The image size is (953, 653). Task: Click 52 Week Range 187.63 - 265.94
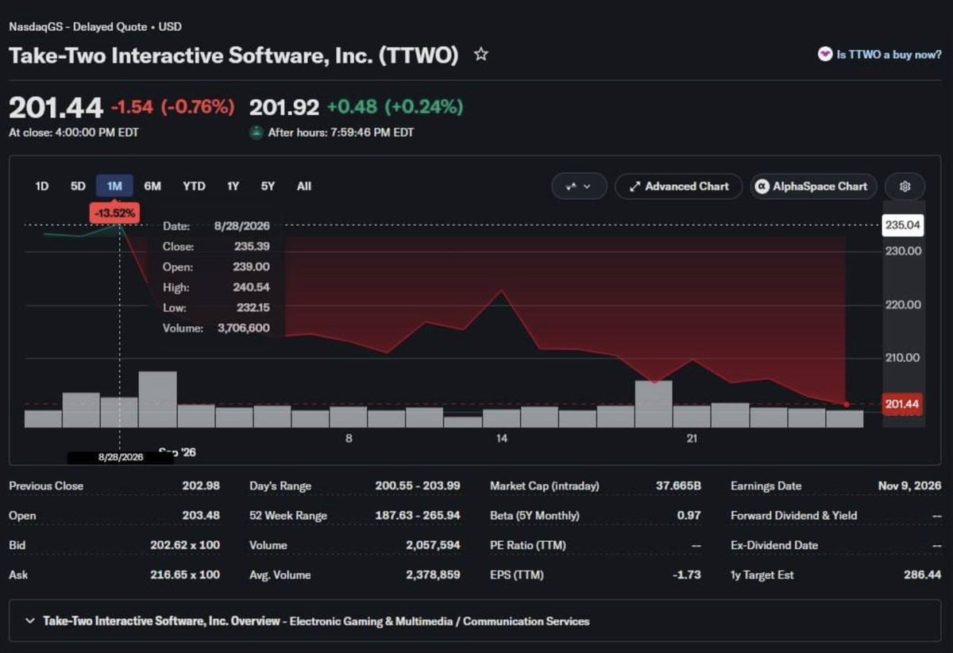(418, 516)
